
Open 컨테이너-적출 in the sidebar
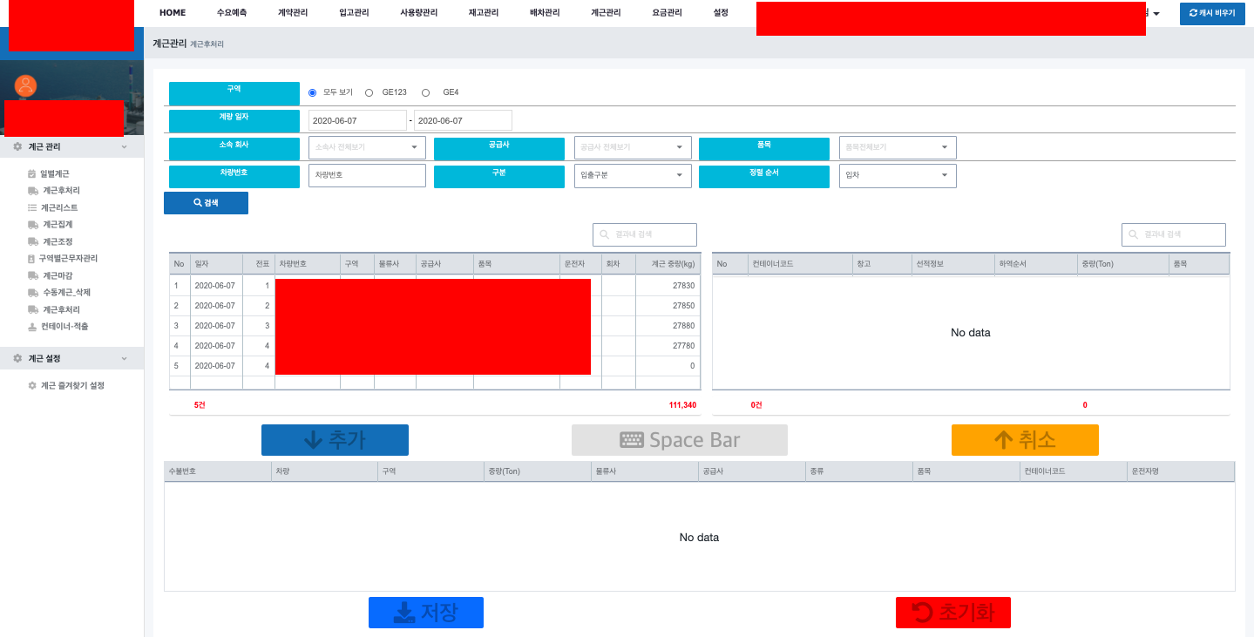[64, 327]
